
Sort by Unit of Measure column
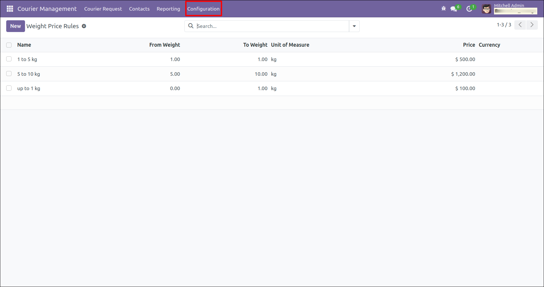(290, 45)
